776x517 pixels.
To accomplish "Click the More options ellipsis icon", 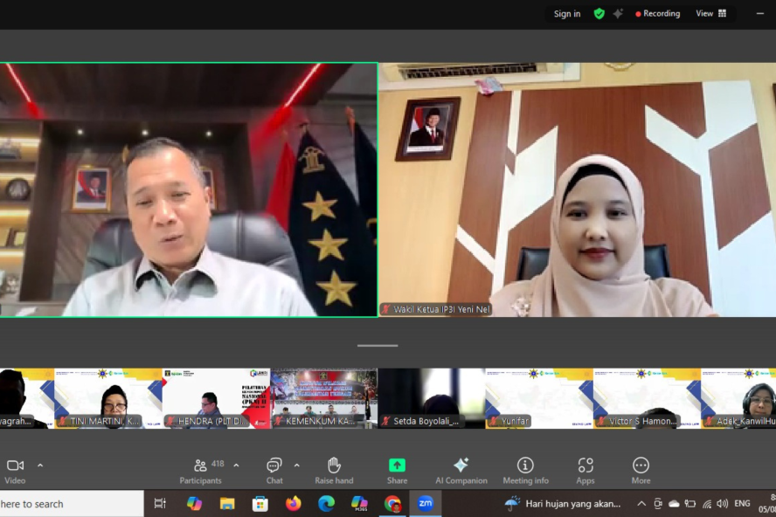I will click(x=641, y=470).
